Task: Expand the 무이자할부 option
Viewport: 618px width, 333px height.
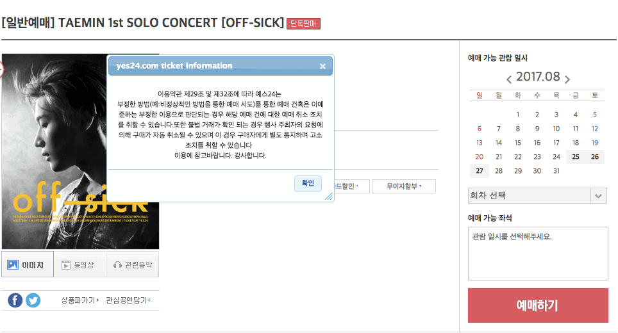Action: point(404,186)
